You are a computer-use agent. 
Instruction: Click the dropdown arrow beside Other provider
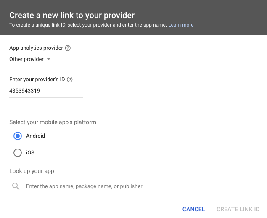pyautogui.click(x=48, y=59)
